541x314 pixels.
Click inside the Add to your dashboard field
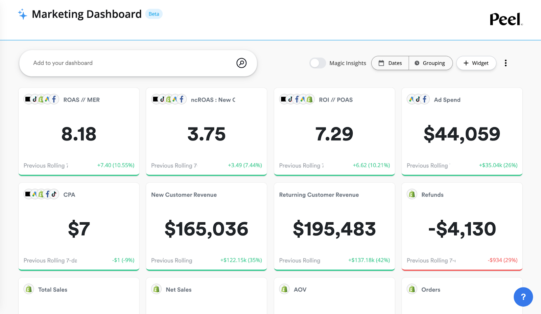pos(101,63)
